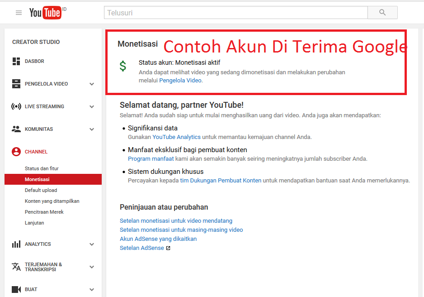This screenshot has width=424, height=297.
Task: Open Komunitas via its people icon
Action: point(17,129)
